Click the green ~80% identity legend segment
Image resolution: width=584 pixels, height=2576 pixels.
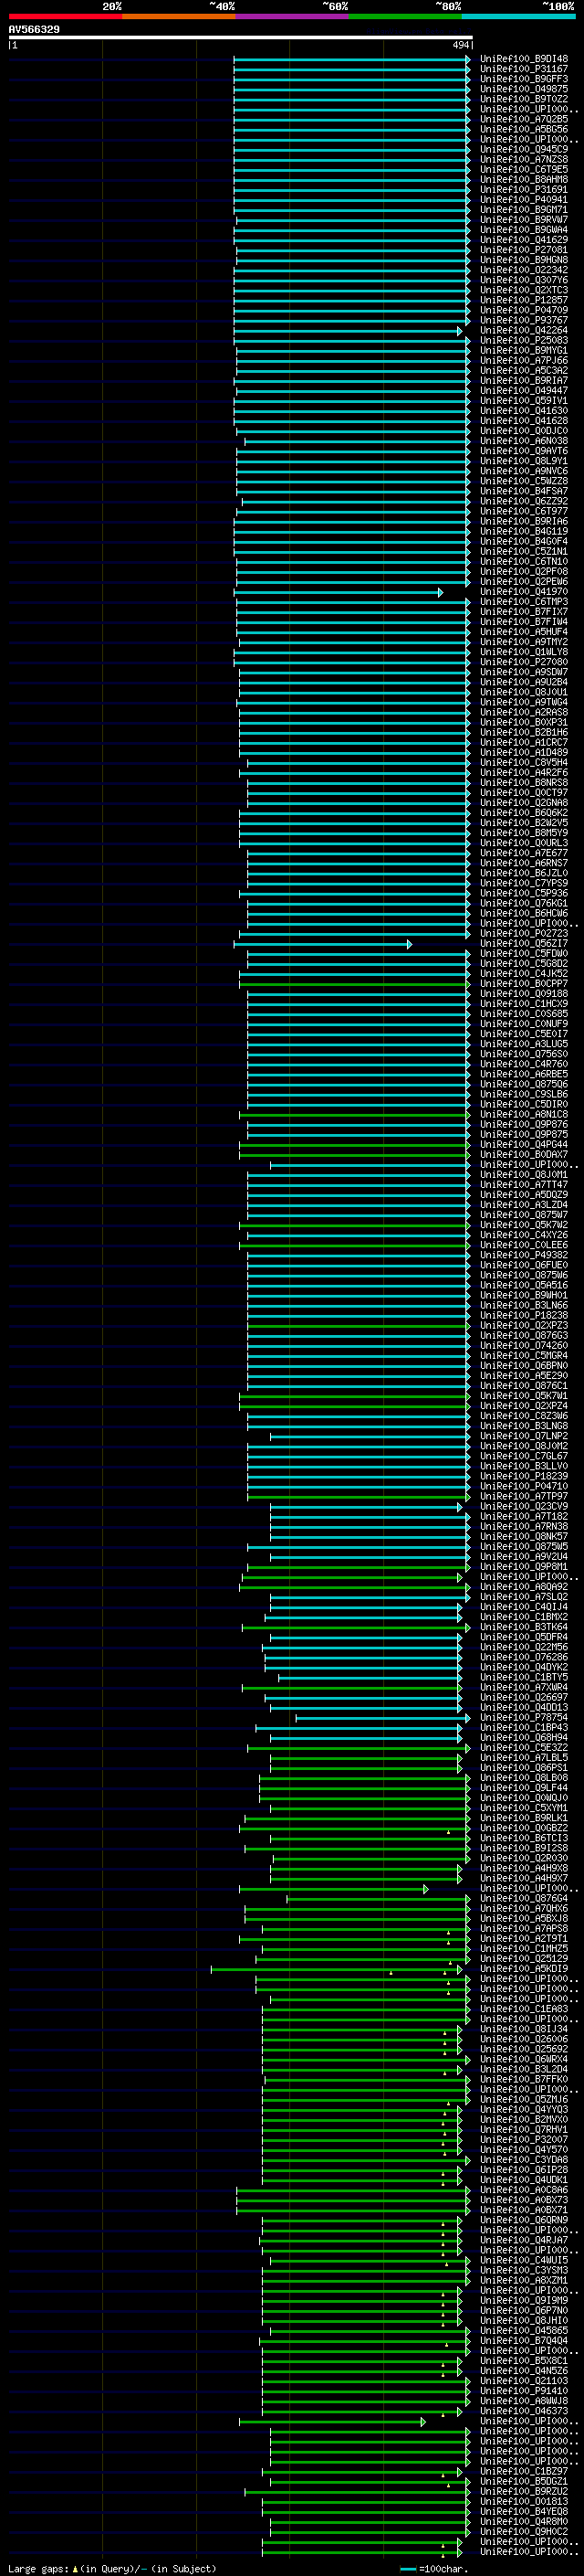(x=405, y=16)
